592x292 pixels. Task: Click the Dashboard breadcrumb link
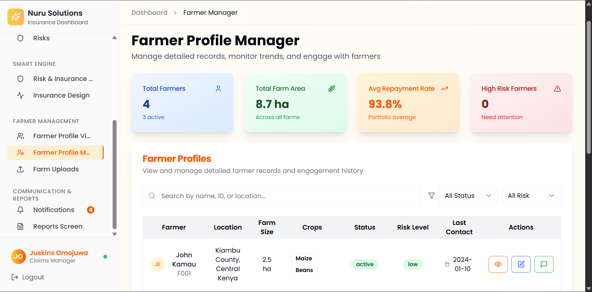149,13
